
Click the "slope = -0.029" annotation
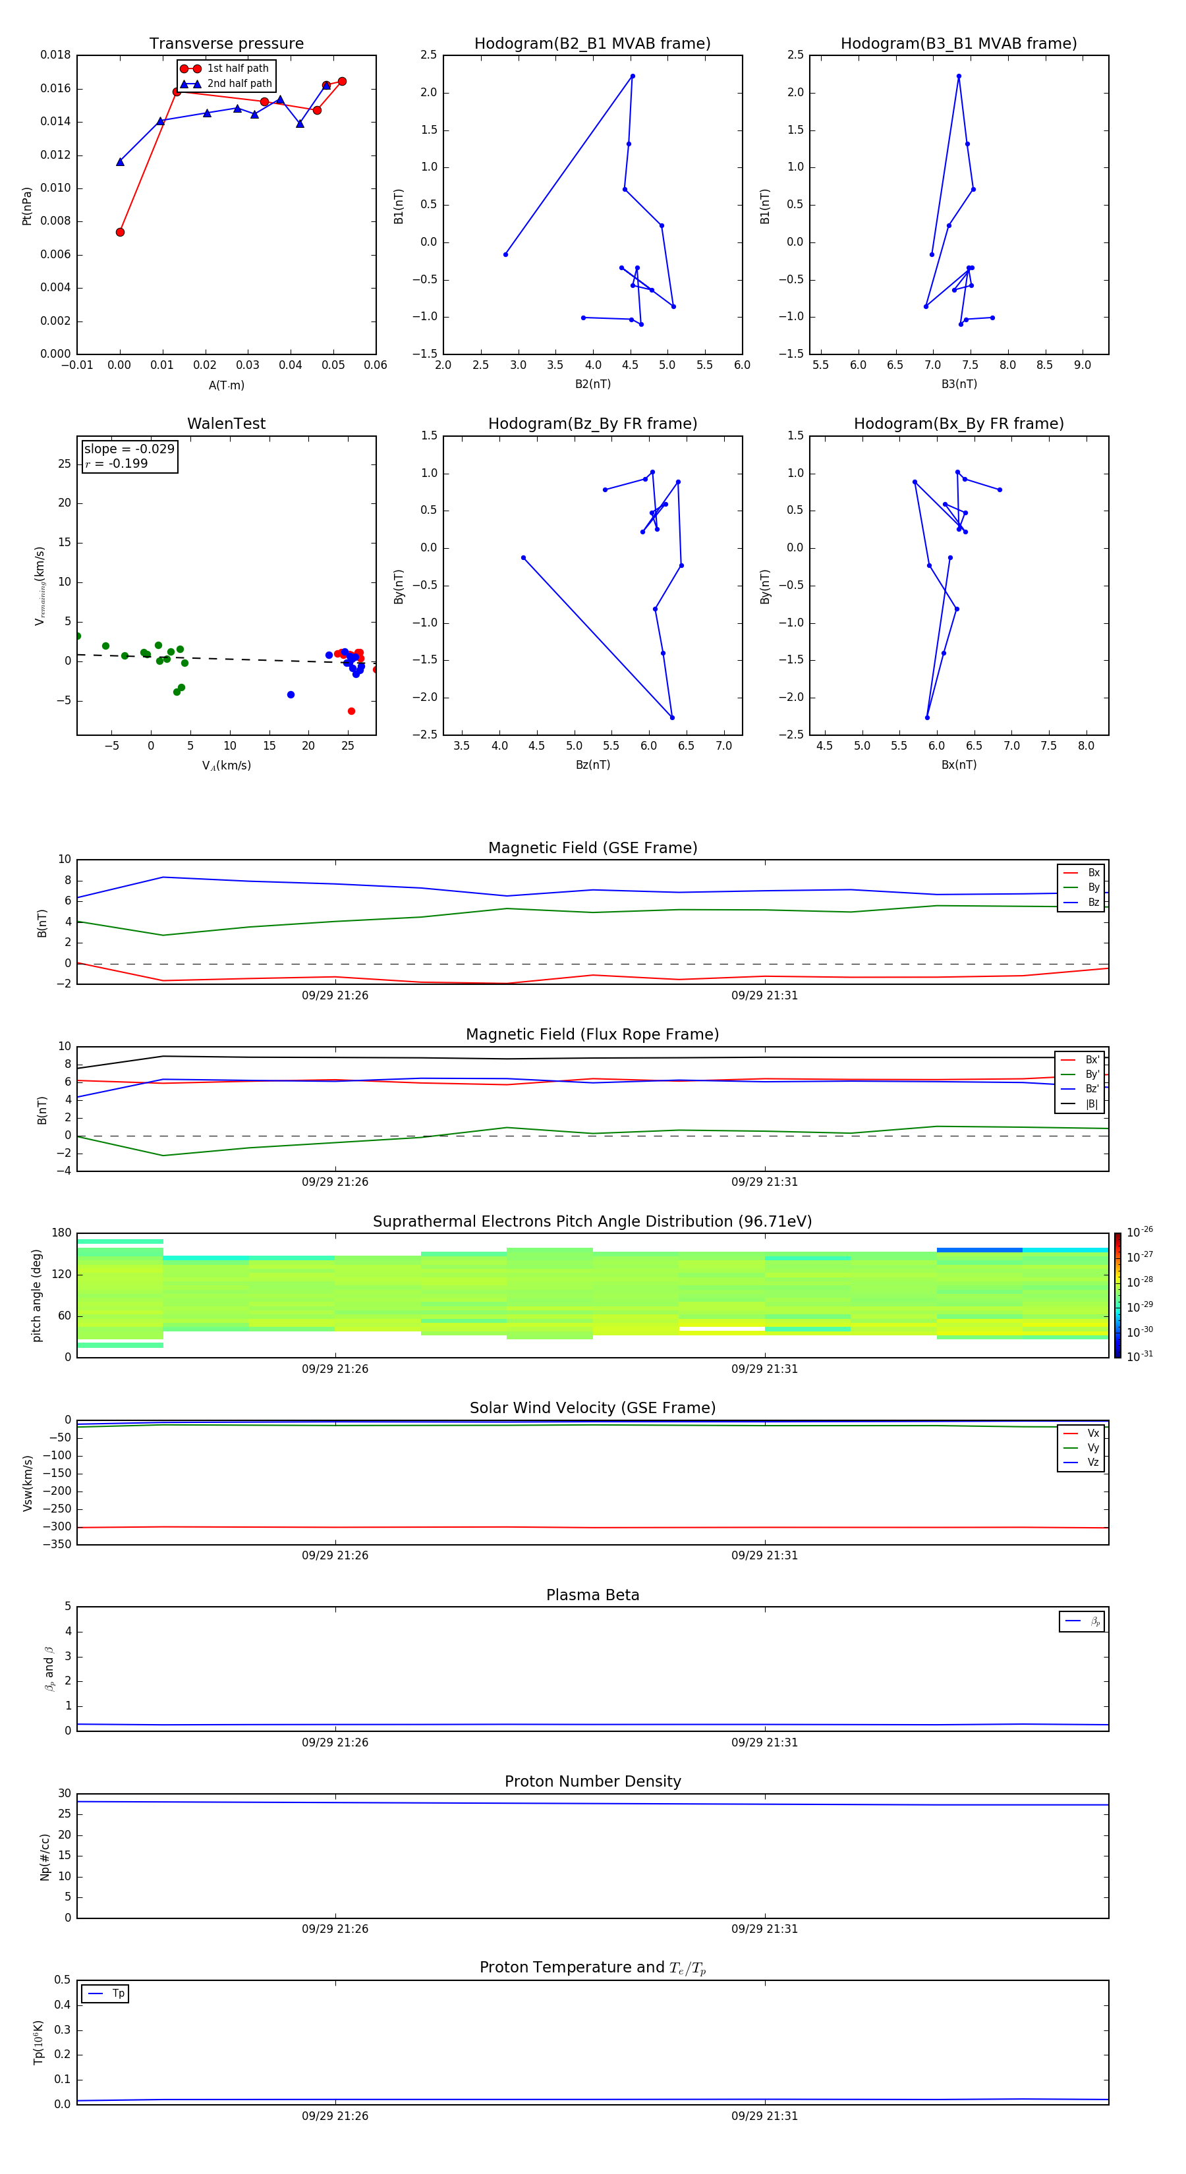tap(129, 449)
